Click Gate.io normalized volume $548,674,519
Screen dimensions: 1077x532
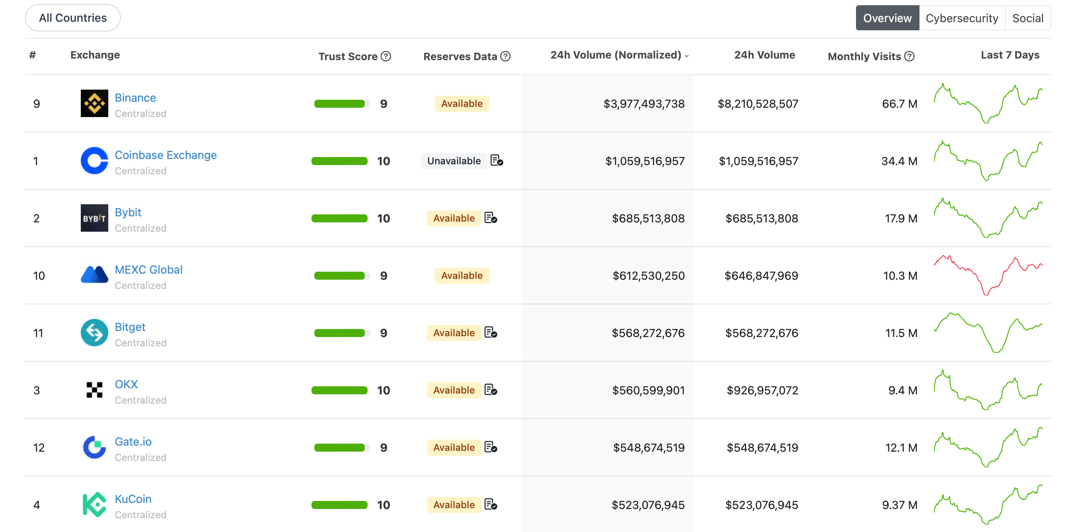click(649, 447)
